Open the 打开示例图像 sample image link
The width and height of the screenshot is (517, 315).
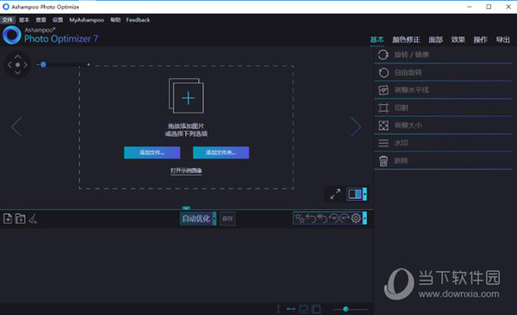(186, 170)
